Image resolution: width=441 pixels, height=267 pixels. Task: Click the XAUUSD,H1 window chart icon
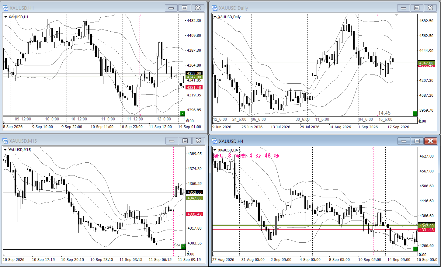5,8
